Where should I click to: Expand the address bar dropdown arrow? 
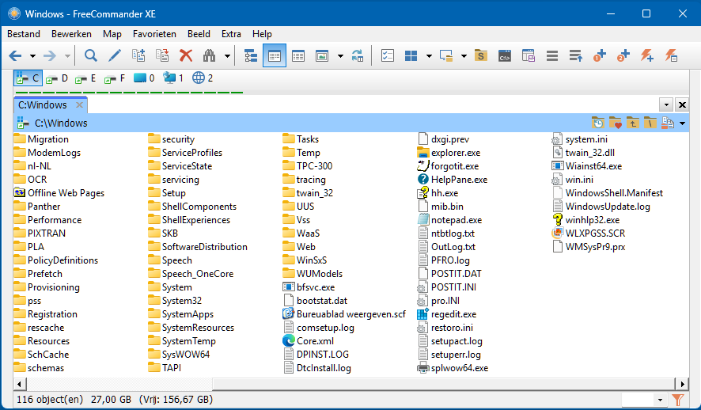682,123
